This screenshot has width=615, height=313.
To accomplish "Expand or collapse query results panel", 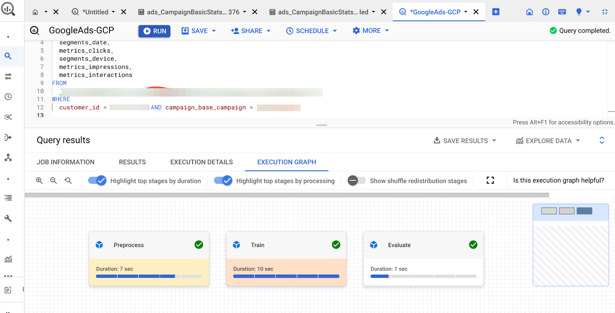I will coord(602,140).
